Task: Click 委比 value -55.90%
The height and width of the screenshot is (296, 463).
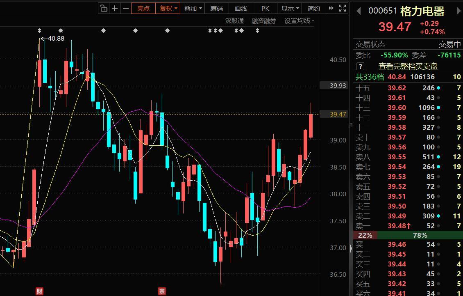Action: tap(394, 55)
